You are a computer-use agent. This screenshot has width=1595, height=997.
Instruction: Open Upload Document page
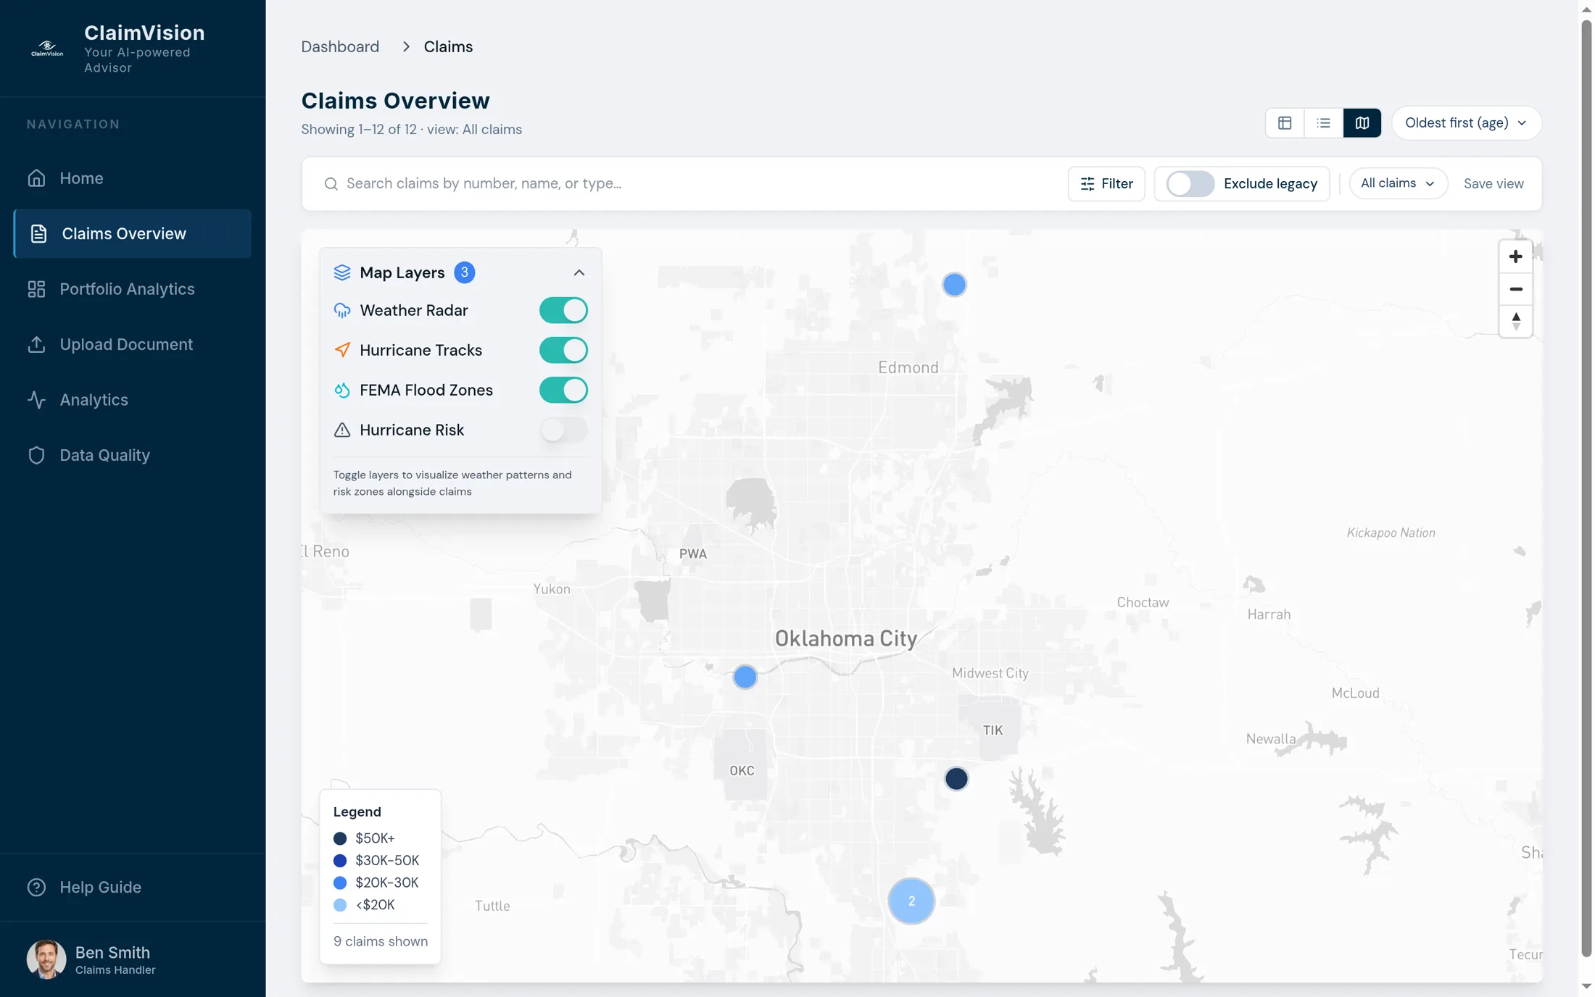click(x=132, y=344)
